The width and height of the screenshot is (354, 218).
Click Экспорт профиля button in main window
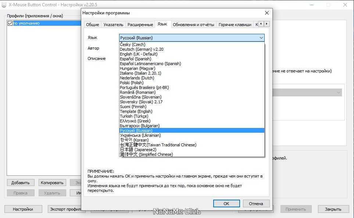pos(65,209)
